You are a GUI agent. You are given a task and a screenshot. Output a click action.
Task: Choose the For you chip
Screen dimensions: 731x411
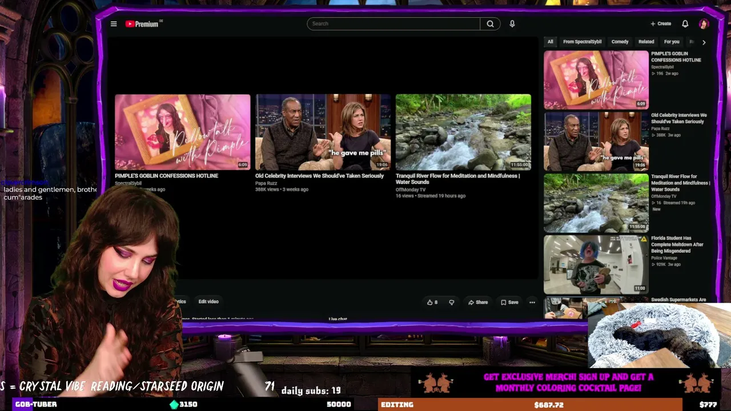click(672, 42)
